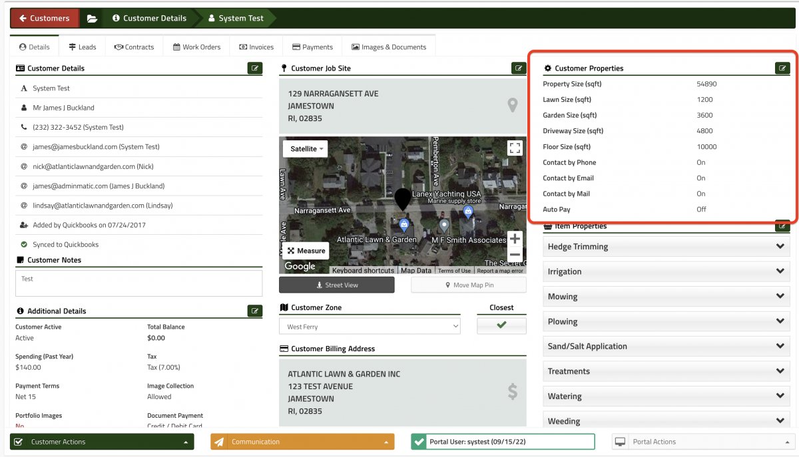
Task: Open the Communication menu
Action: [302, 442]
